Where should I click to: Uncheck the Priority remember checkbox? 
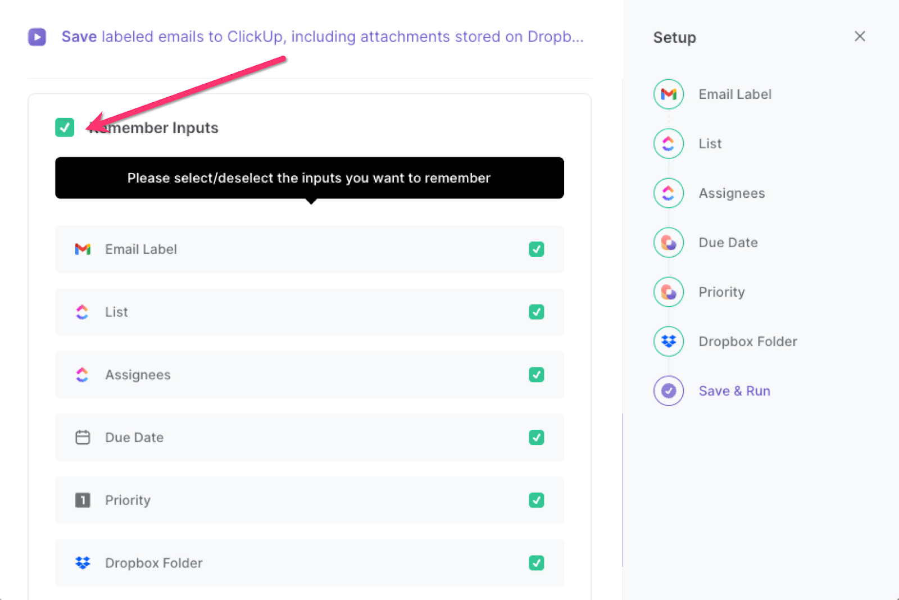pos(537,500)
